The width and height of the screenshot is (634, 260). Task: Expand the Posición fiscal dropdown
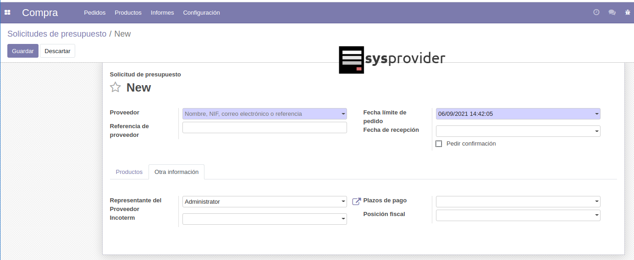click(596, 215)
